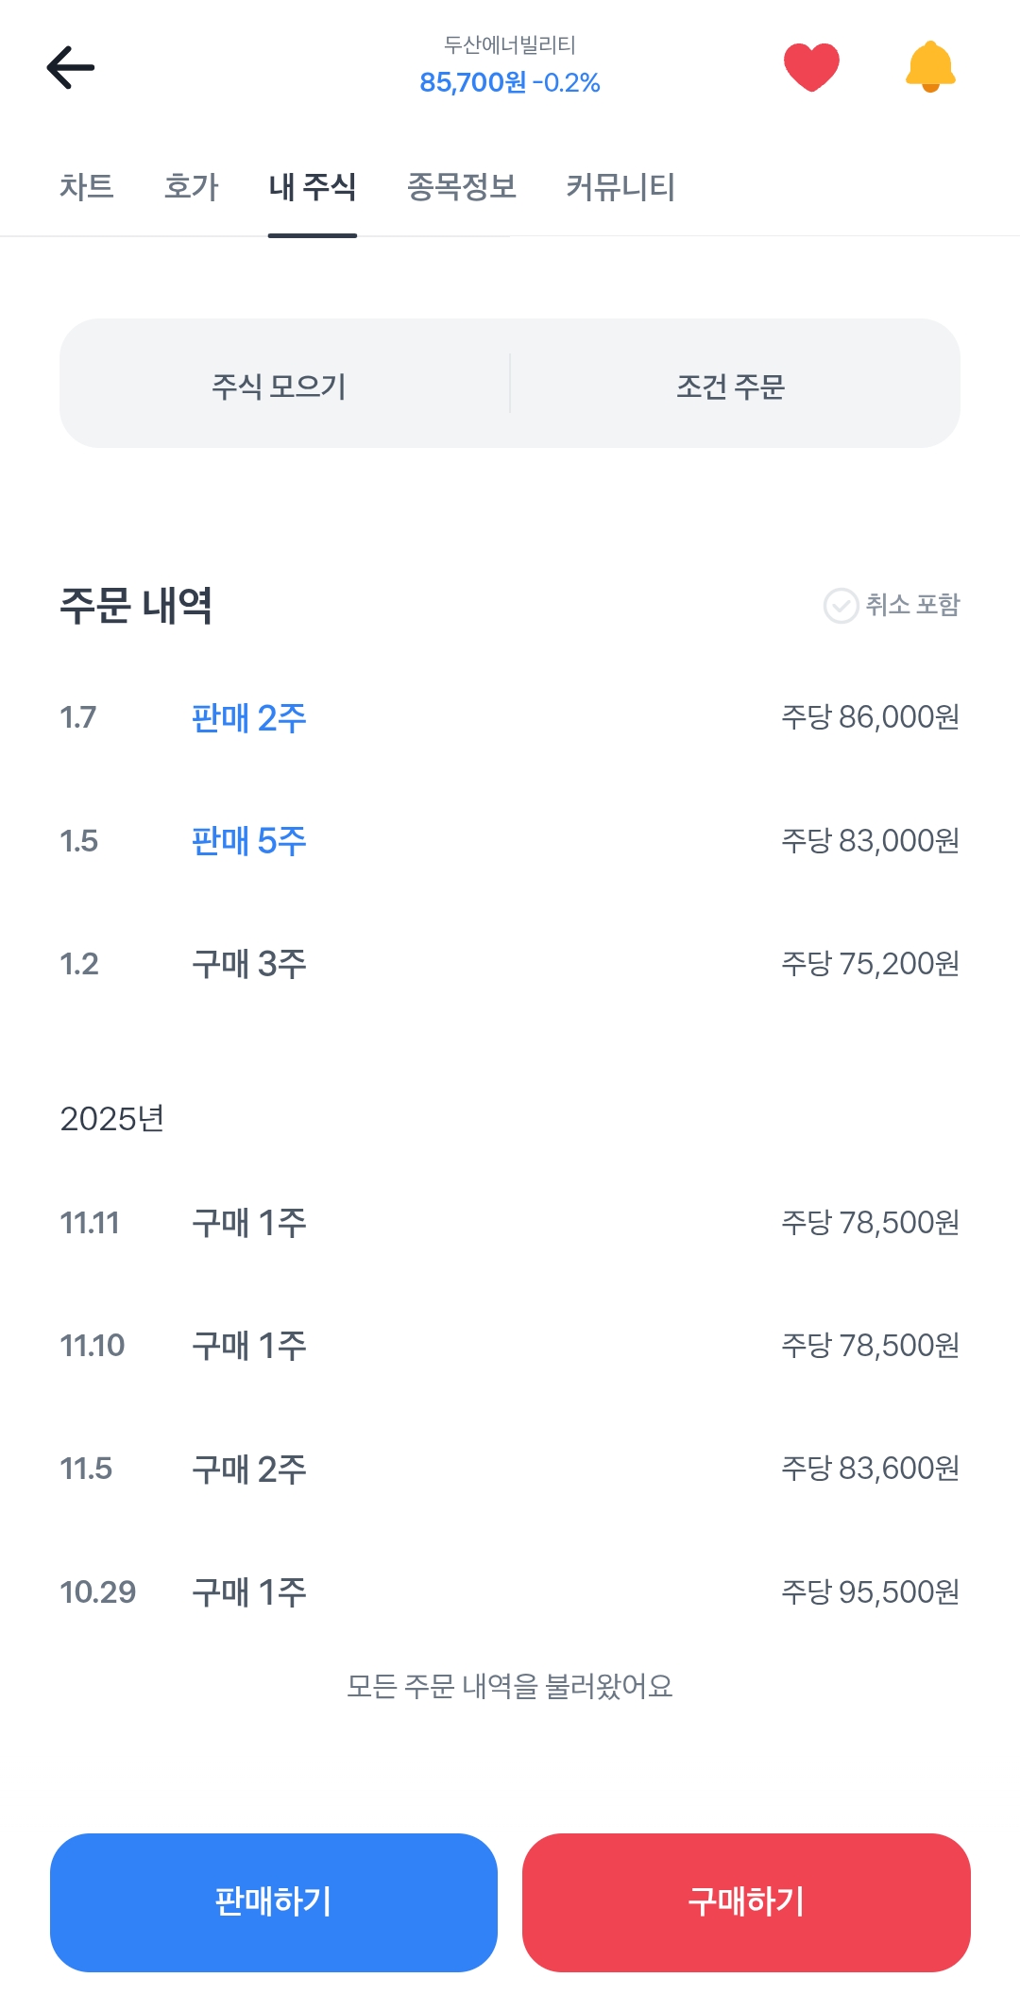Open the 11.11 구매 1주 order
This screenshot has width=1020, height=2012.
point(510,1223)
